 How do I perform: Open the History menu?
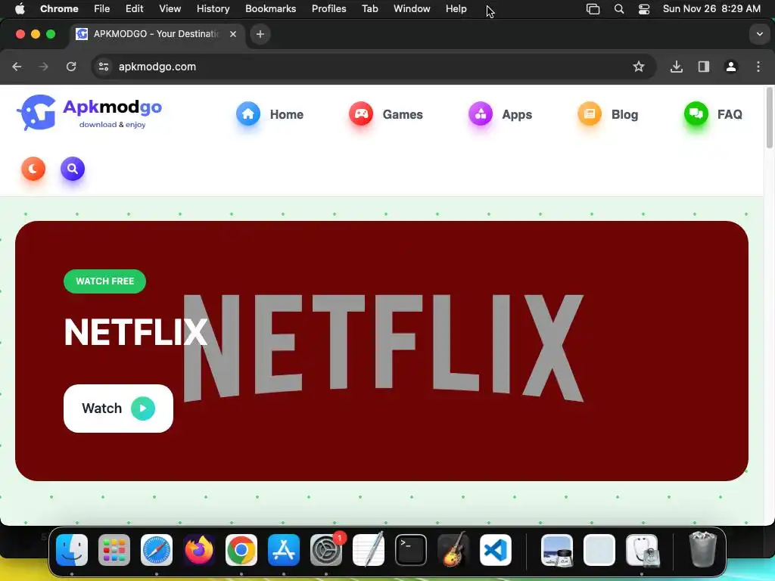click(x=213, y=9)
